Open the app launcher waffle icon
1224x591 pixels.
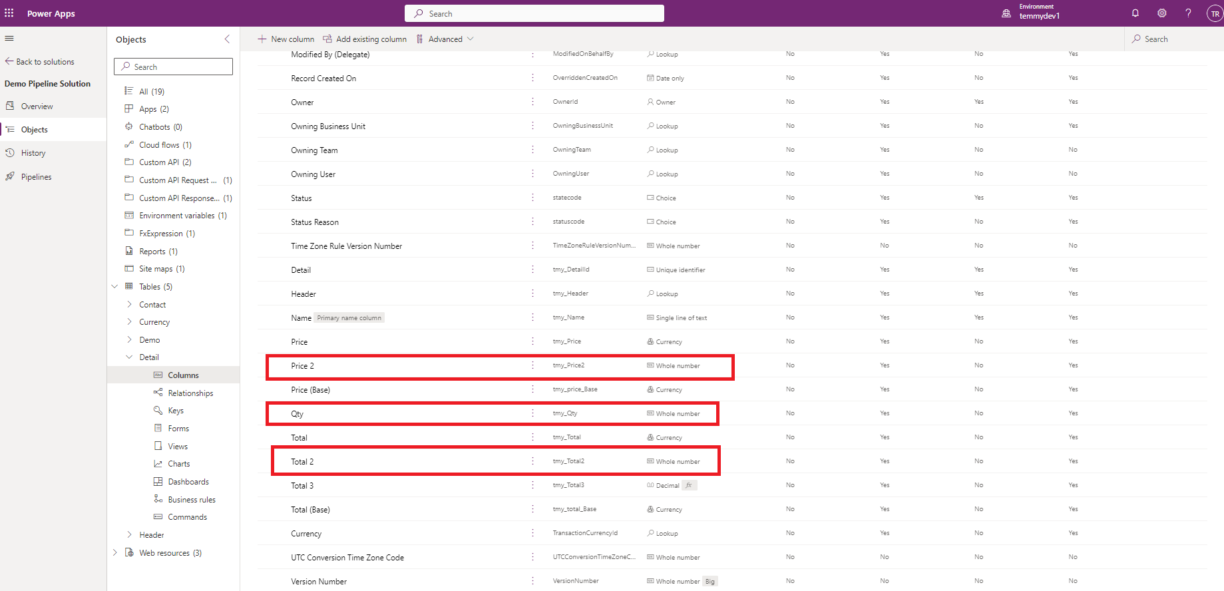point(9,13)
